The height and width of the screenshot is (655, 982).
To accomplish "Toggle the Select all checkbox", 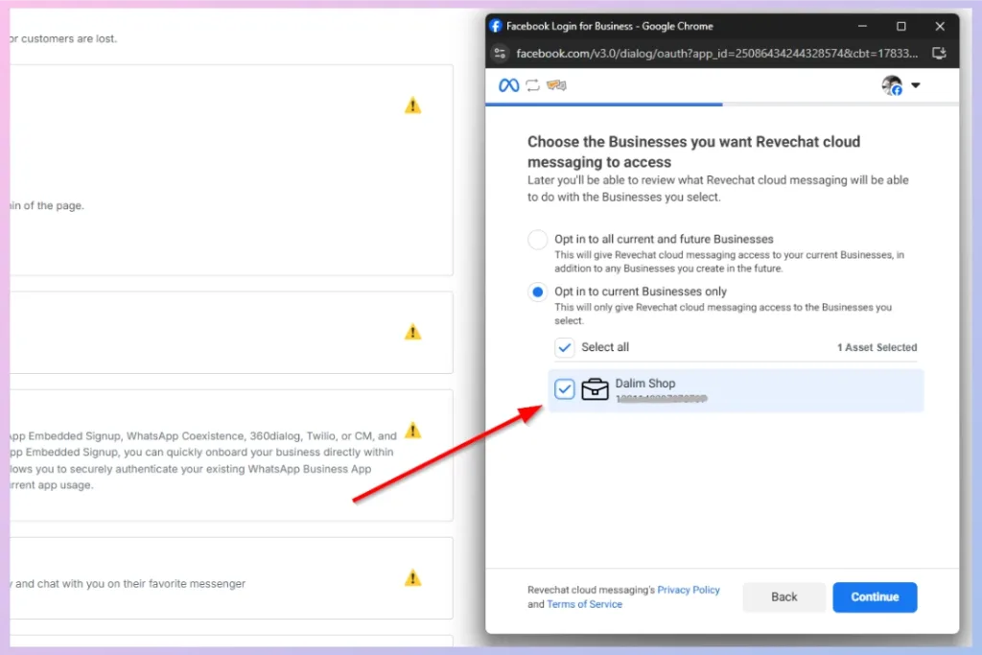I will click(x=564, y=347).
